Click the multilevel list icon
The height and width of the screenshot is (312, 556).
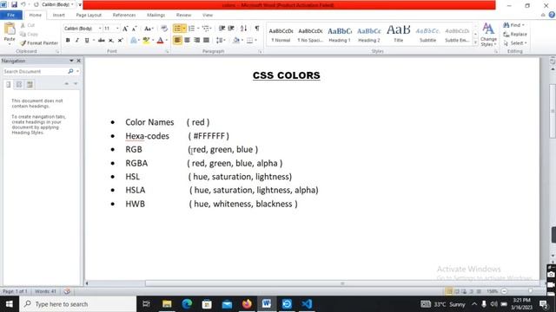coord(206,29)
